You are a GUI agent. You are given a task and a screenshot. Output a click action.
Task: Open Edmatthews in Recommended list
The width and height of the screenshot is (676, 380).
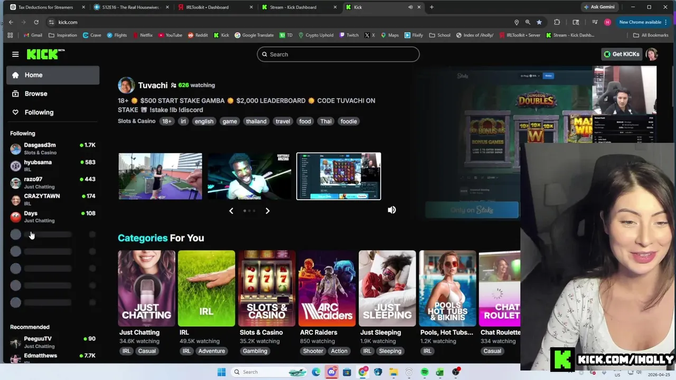pos(53,357)
